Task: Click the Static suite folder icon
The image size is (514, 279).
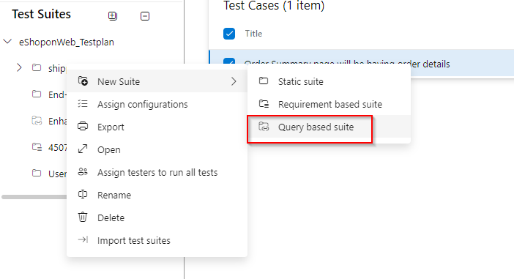Action: pyautogui.click(x=264, y=81)
